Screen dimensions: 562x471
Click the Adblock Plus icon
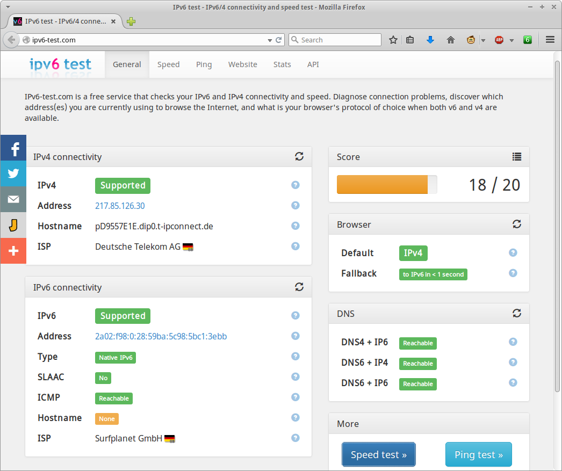tap(499, 40)
